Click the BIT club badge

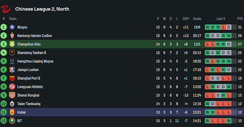point(12,121)
